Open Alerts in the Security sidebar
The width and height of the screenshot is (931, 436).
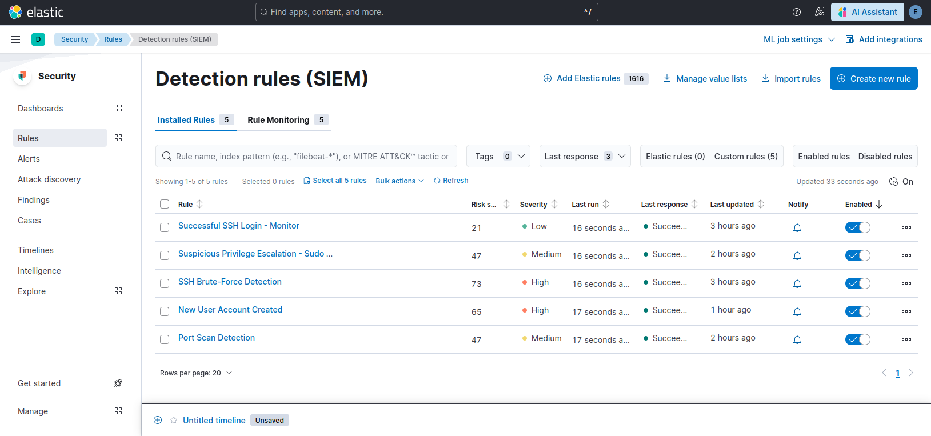(29, 159)
